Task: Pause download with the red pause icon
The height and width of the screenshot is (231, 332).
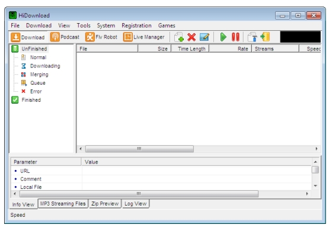Action: [235, 37]
